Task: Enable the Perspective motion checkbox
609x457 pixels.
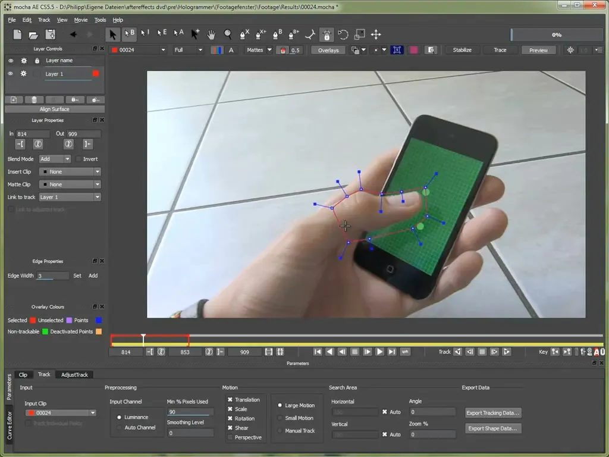Action: point(230,437)
